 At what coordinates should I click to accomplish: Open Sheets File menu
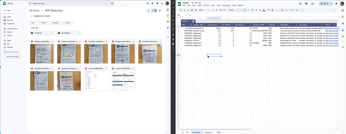(184, 5)
